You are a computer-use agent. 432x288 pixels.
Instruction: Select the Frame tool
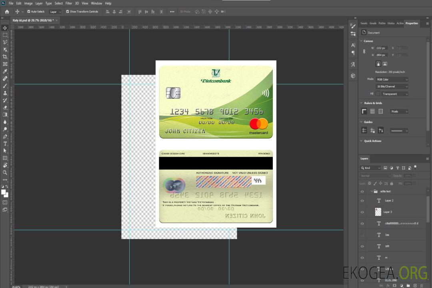[x=5, y=64]
